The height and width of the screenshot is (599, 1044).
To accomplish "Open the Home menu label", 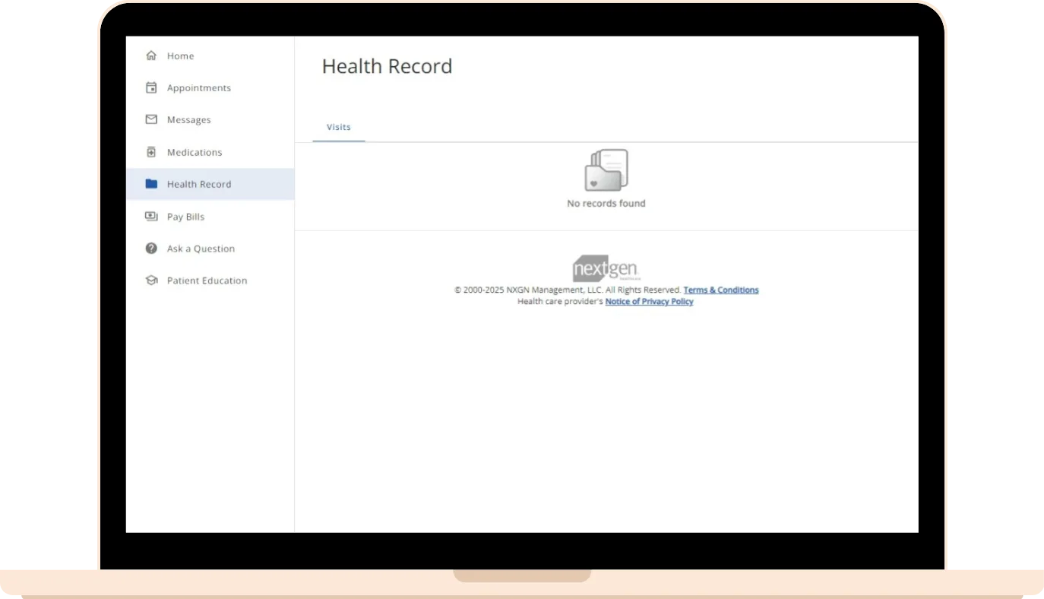I will click(x=180, y=56).
